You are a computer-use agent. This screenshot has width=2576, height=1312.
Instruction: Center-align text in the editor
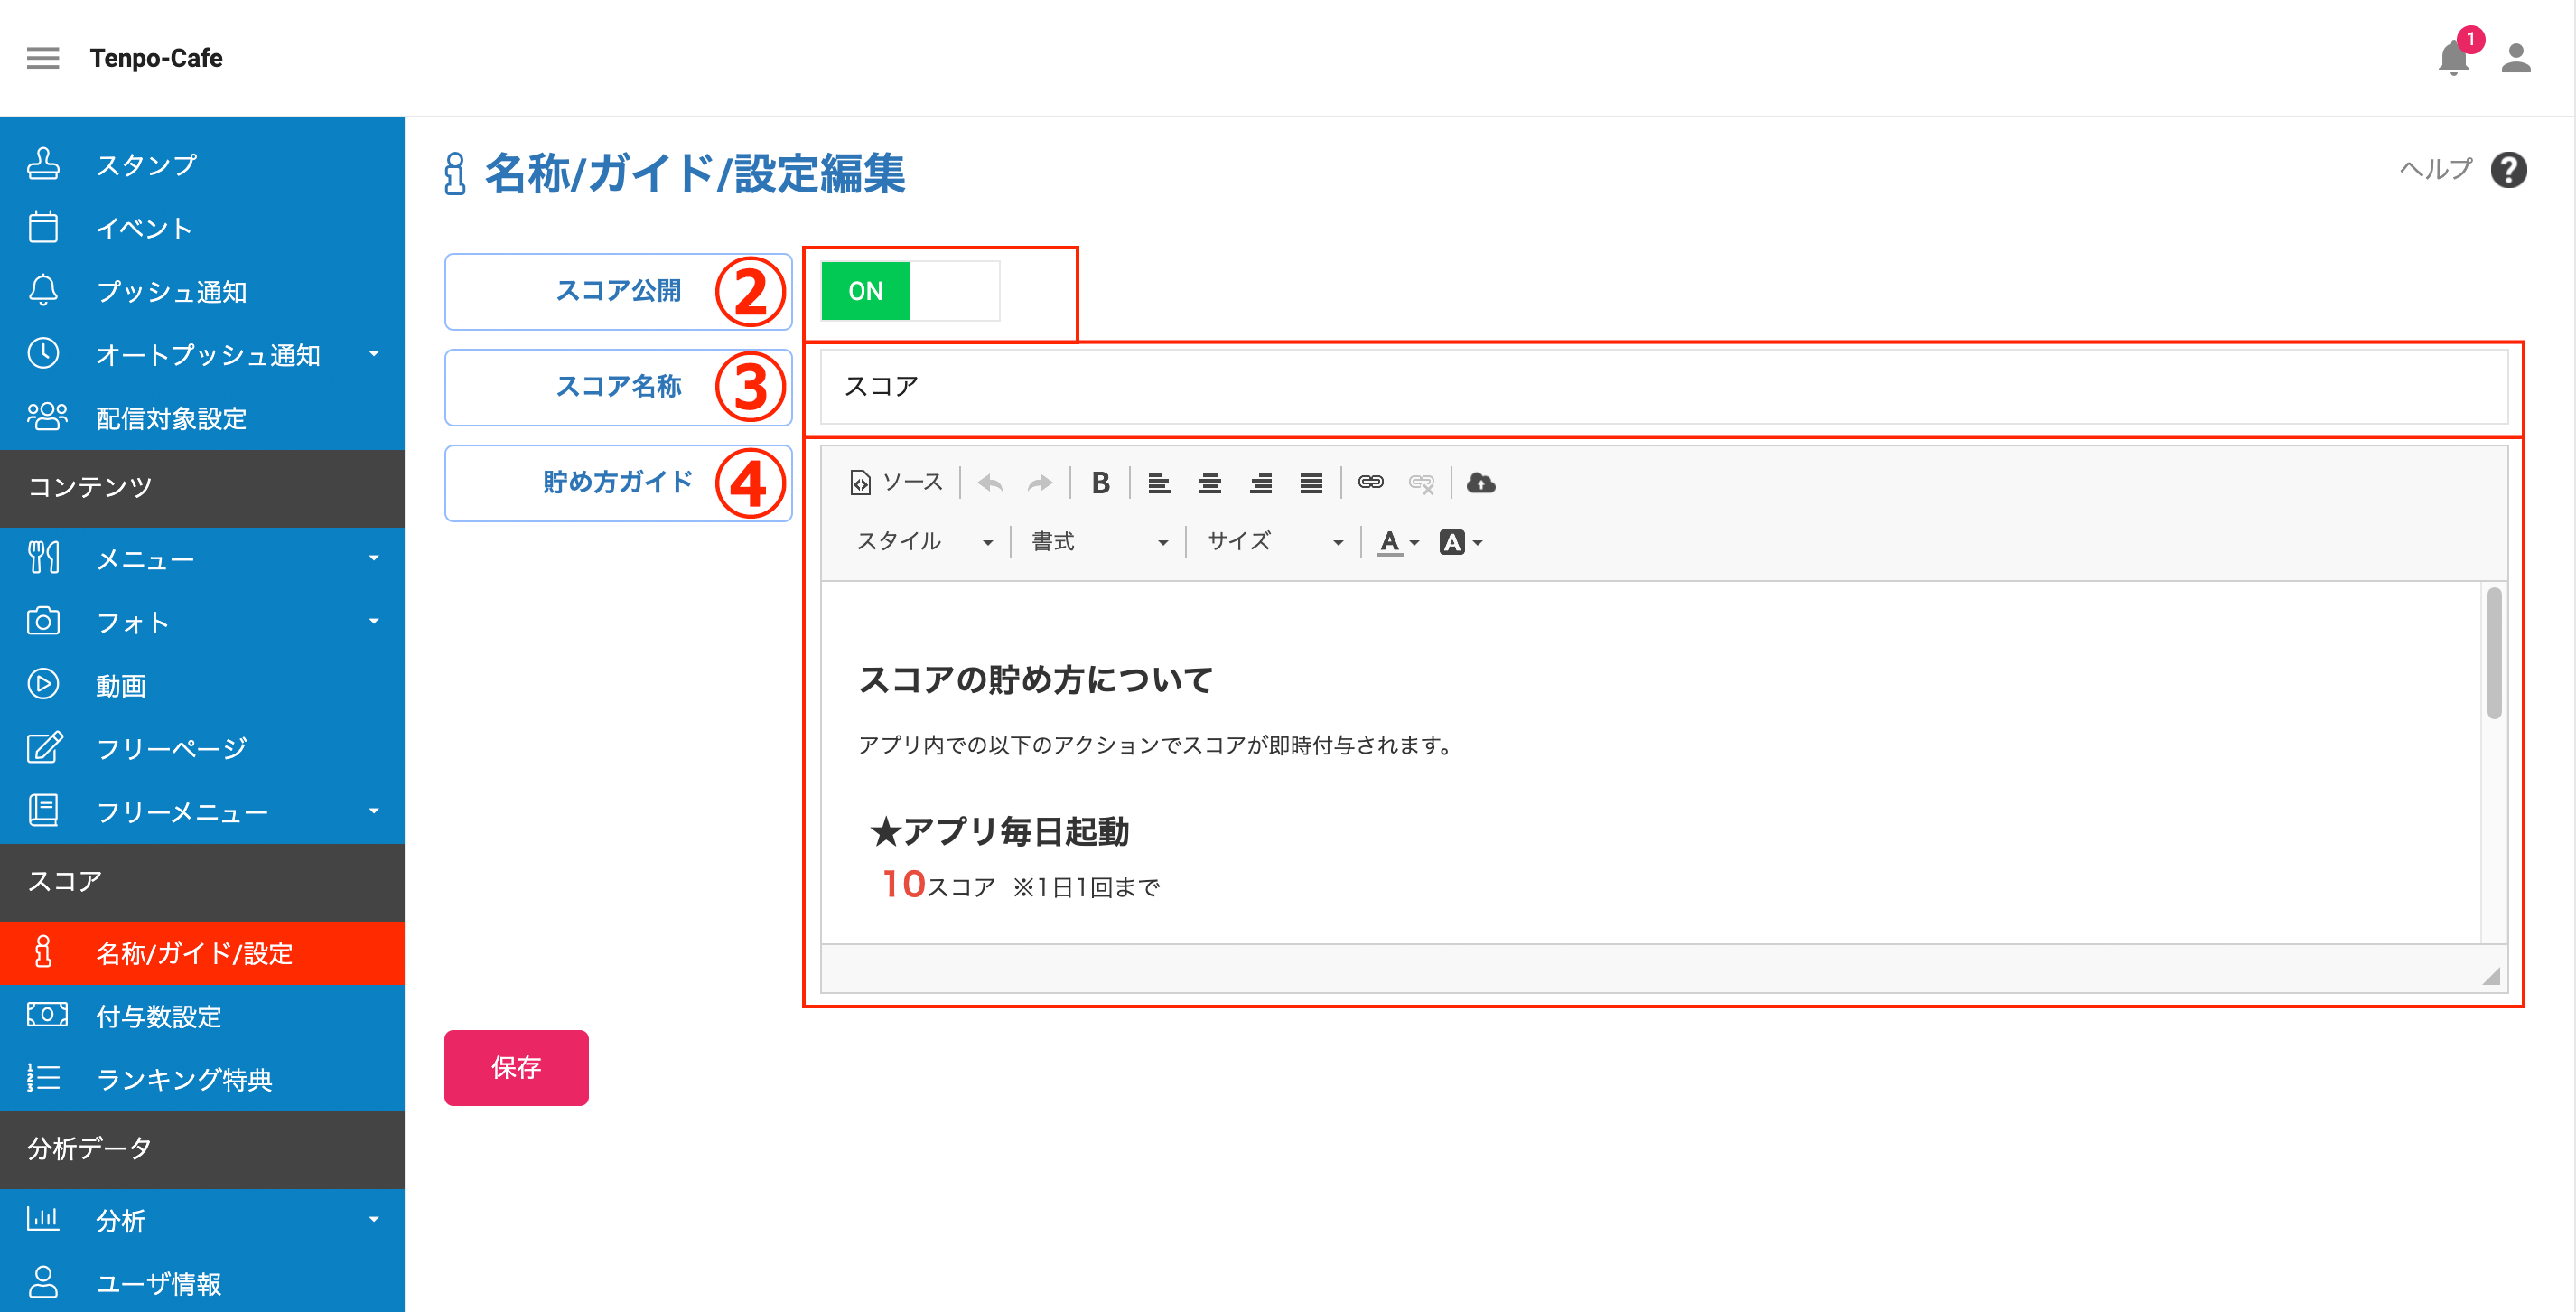(1210, 483)
